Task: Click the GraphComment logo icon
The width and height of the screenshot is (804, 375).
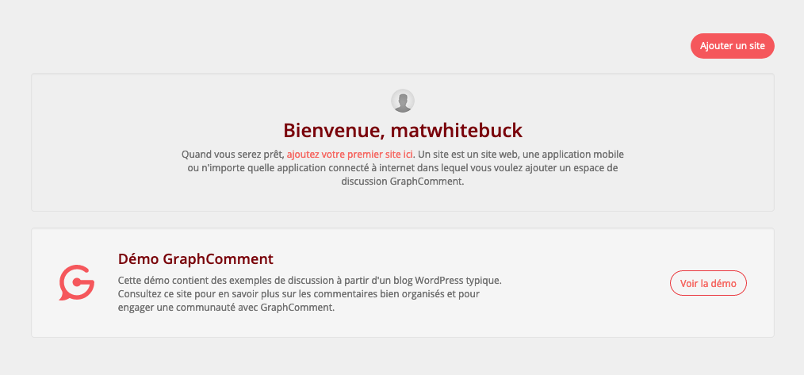Action: (77, 283)
